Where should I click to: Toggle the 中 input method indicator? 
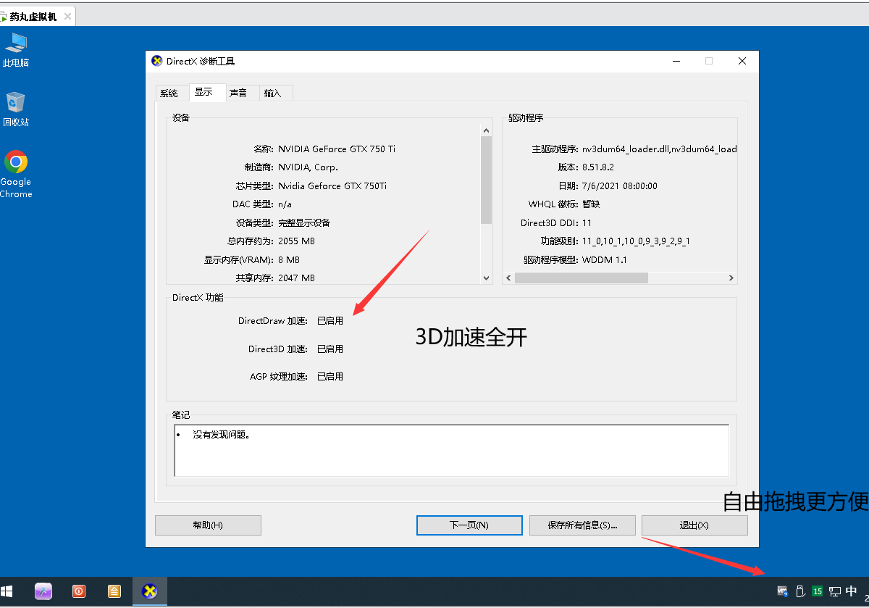[x=852, y=591]
